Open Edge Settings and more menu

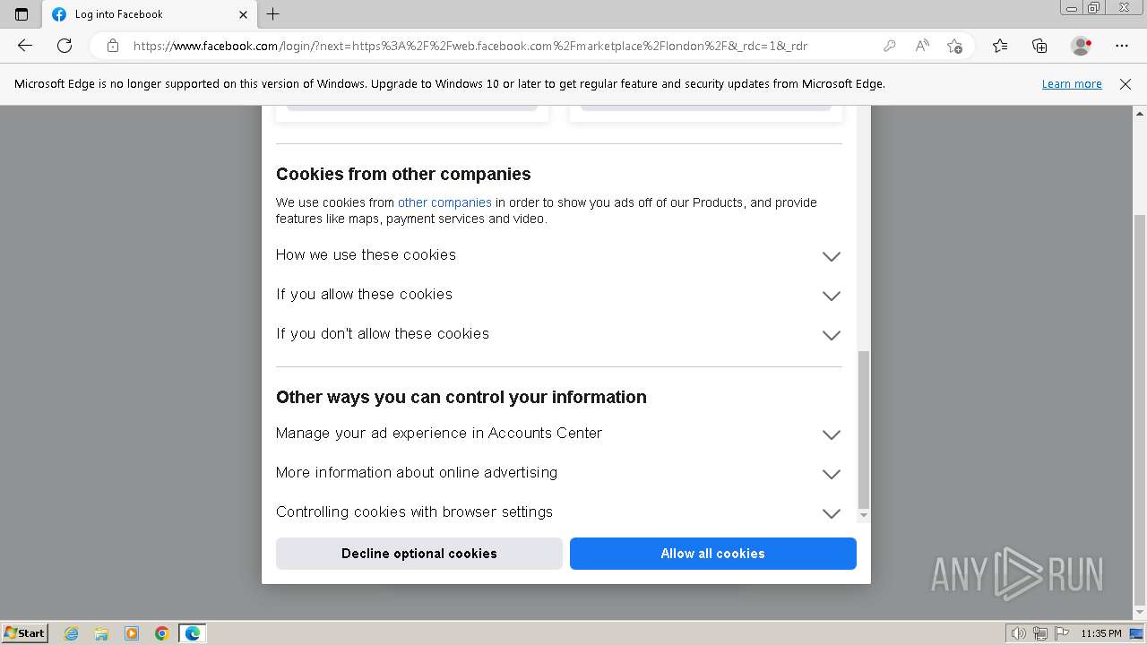[x=1122, y=46]
